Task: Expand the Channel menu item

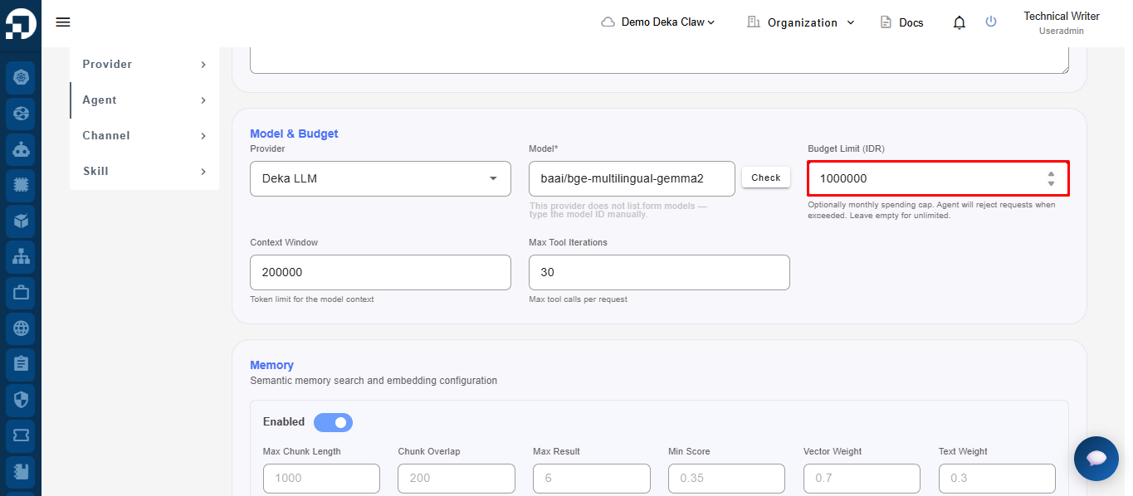Action: [x=144, y=135]
